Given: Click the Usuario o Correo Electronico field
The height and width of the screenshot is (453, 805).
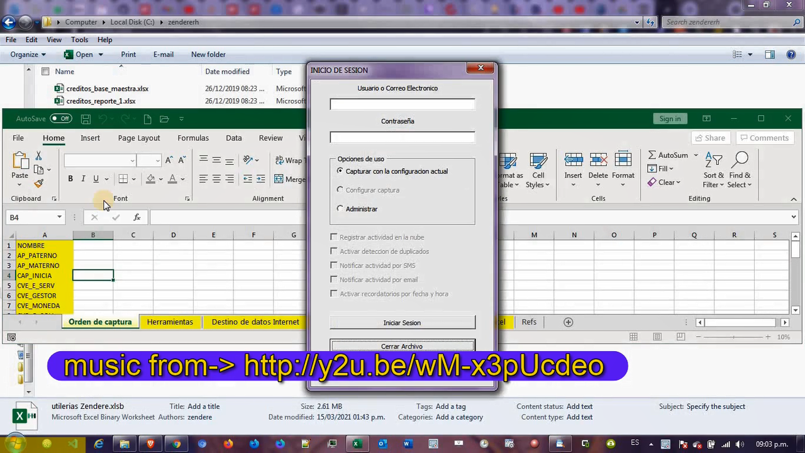Looking at the screenshot, I should pos(402,104).
